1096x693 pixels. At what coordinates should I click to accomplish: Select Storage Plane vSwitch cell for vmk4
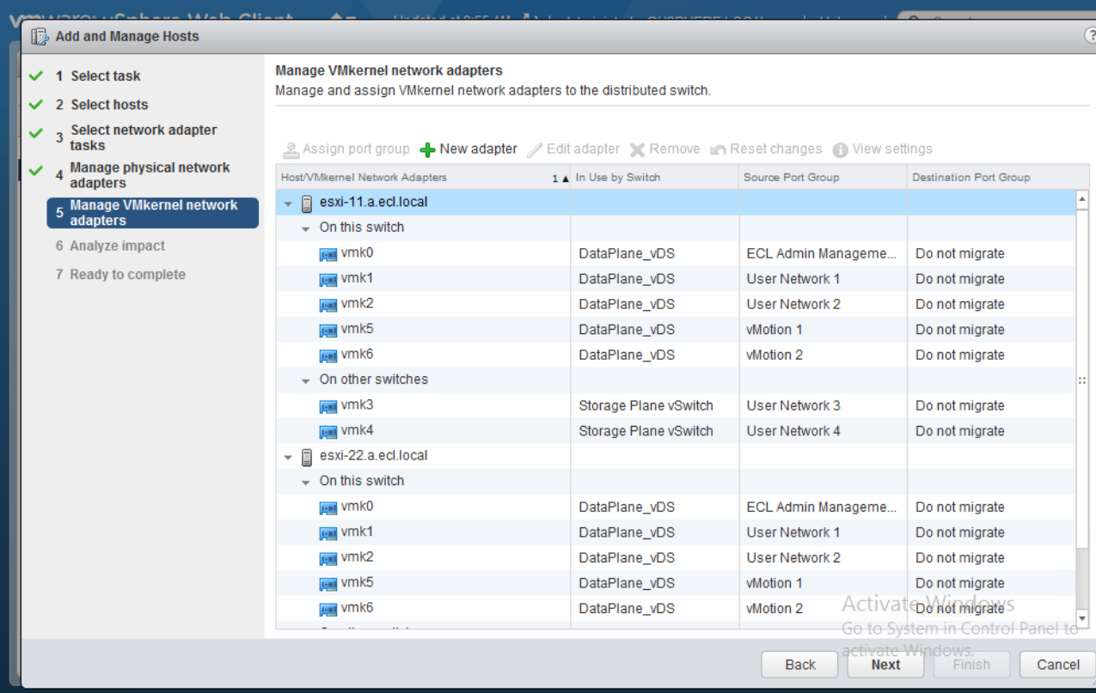pyautogui.click(x=655, y=431)
